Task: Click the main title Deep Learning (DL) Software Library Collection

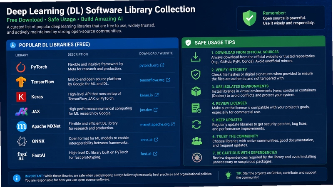Action: 101,10
